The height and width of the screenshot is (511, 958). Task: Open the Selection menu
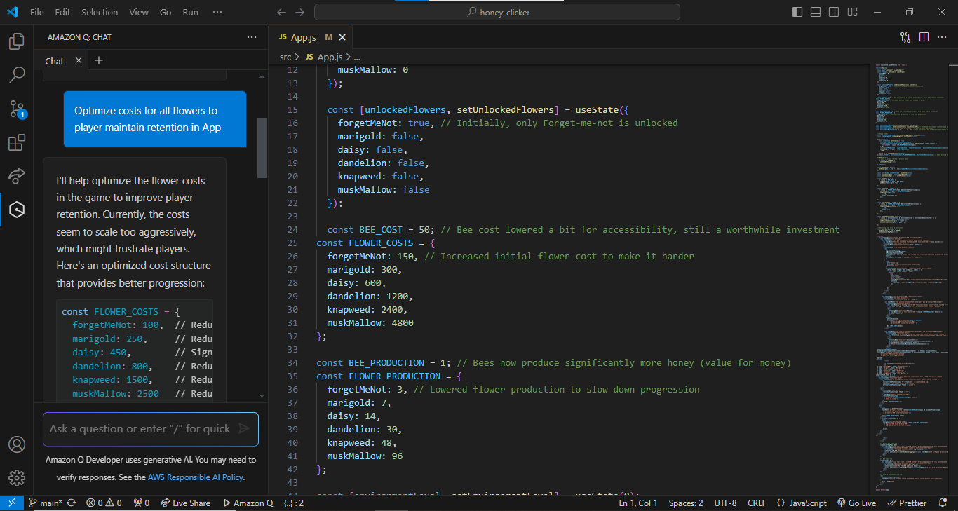pos(100,12)
